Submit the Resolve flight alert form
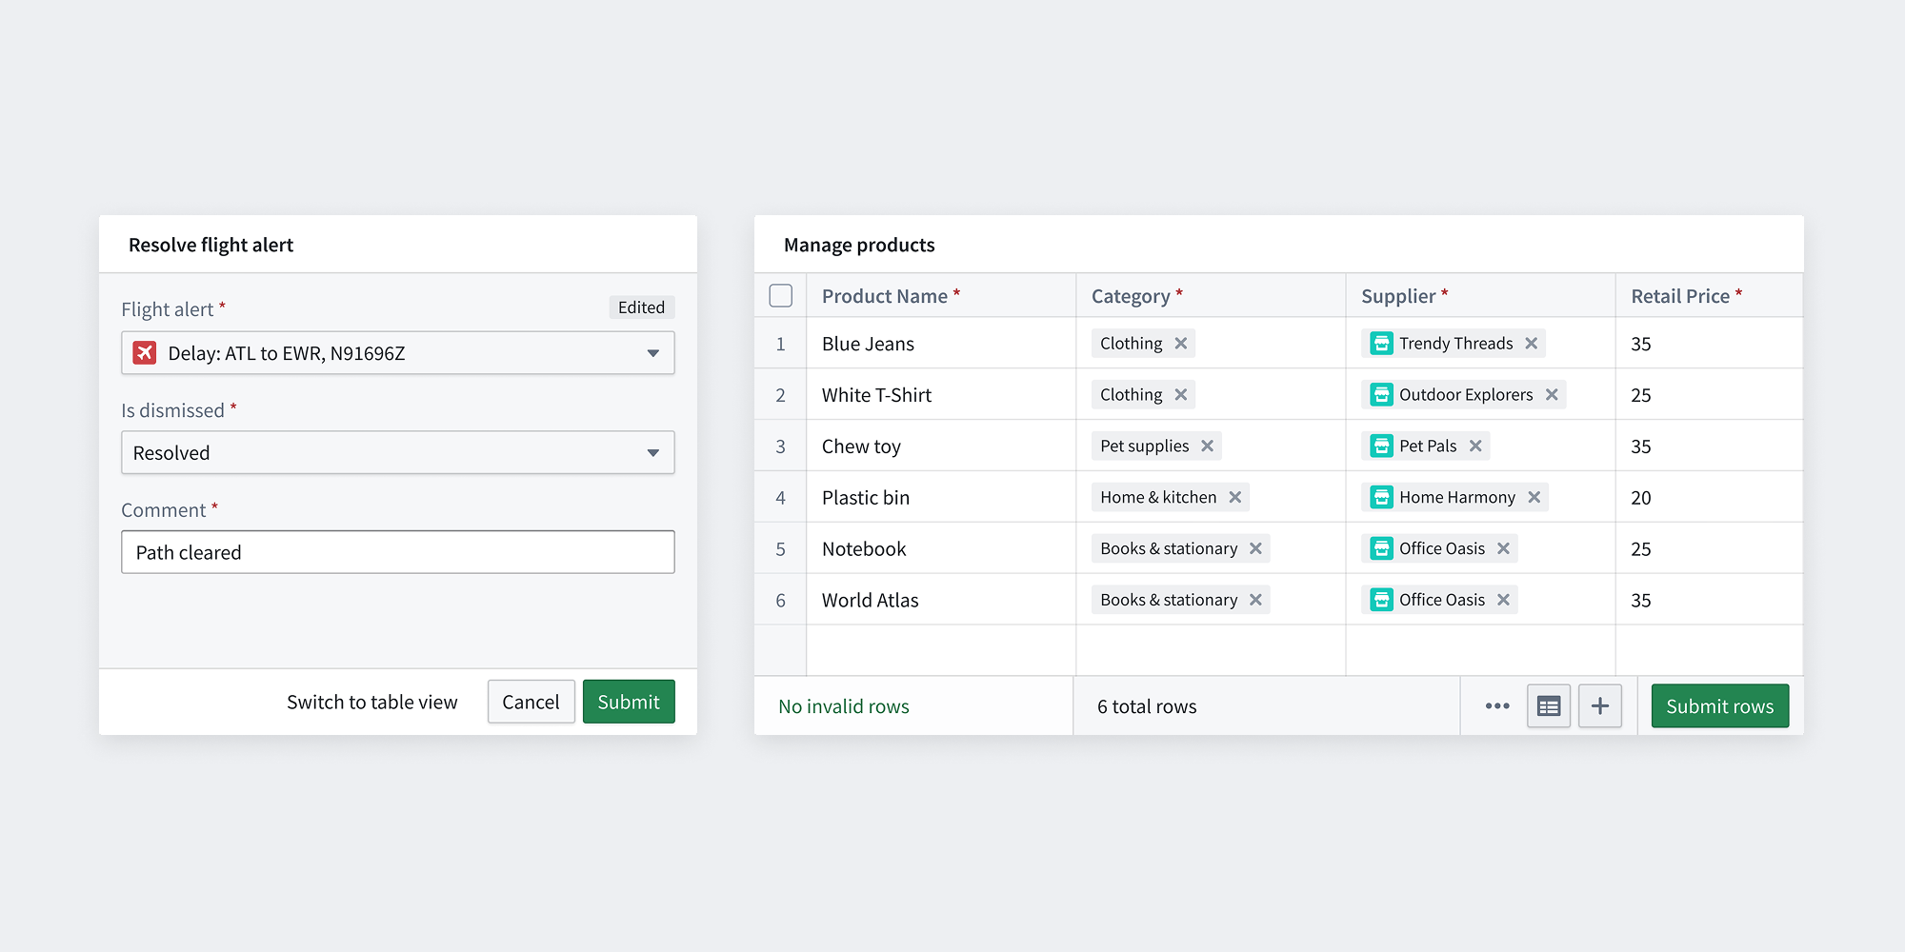The height and width of the screenshot is (952, 1905). coord(628,702)
